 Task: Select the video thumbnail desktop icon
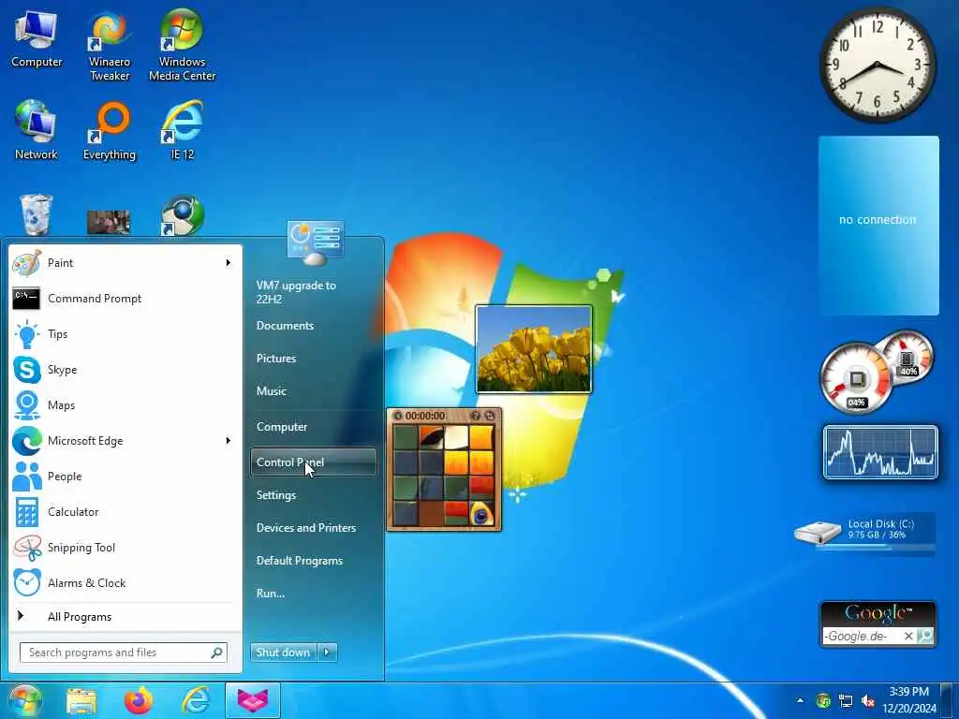(109, 223)
